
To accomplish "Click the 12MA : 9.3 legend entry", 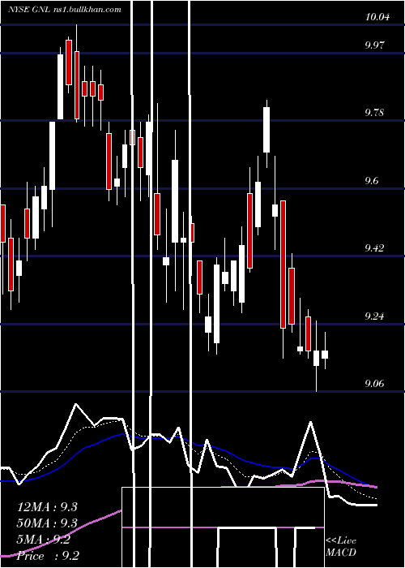I will (47, 507).
